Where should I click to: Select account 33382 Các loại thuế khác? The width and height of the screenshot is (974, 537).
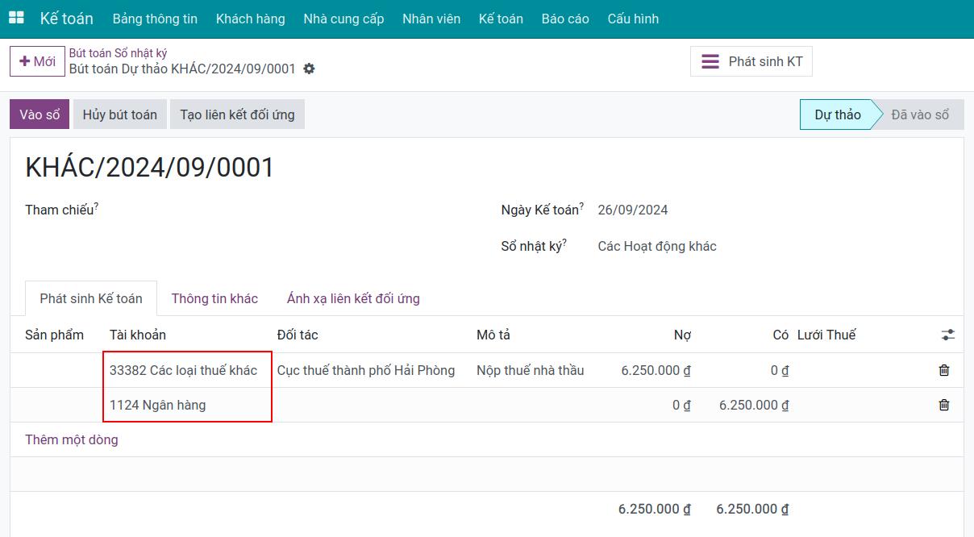coord(184,370)
